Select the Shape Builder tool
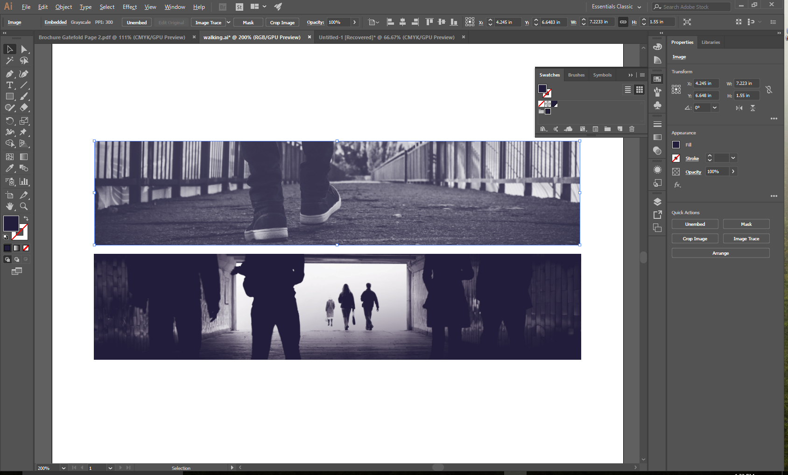Image resolution: width=788 pixels, height=475 pixels. coord(9,143)
